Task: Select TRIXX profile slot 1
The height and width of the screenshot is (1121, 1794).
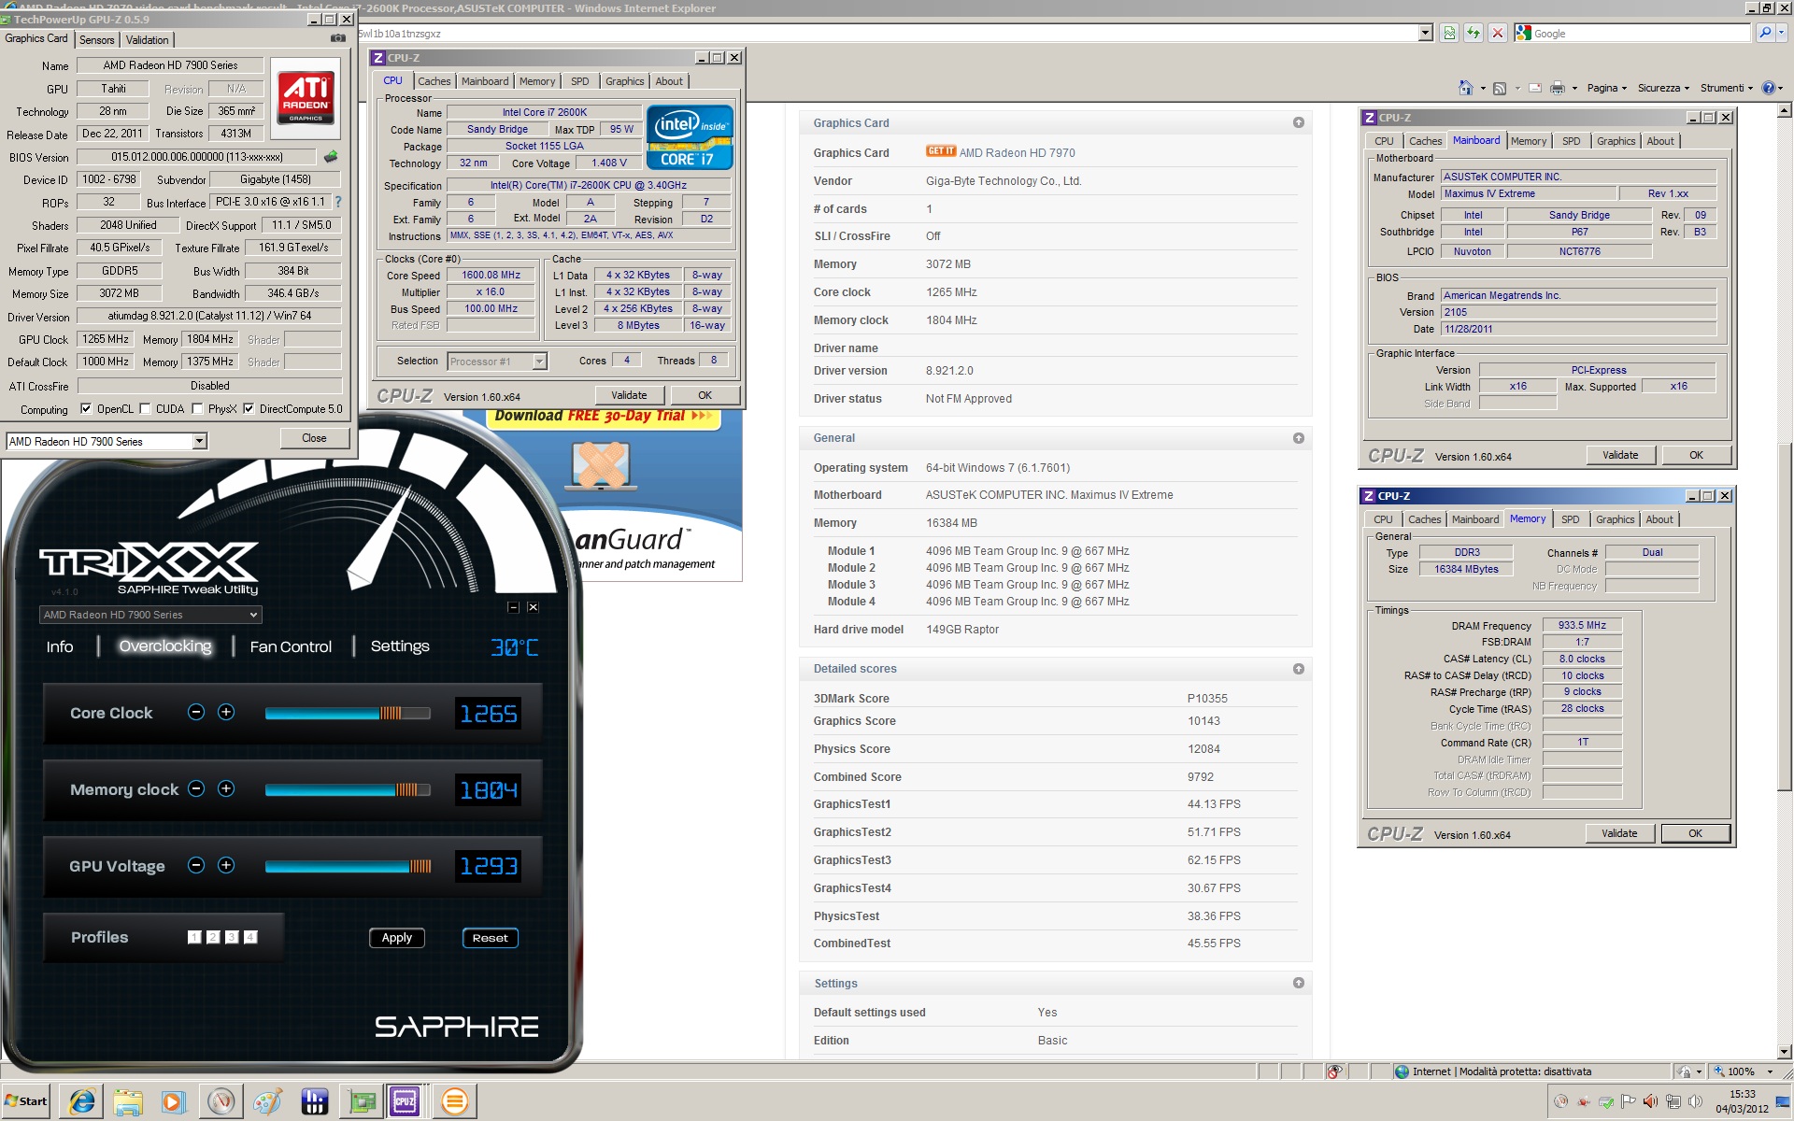Action: click(194, 937)
